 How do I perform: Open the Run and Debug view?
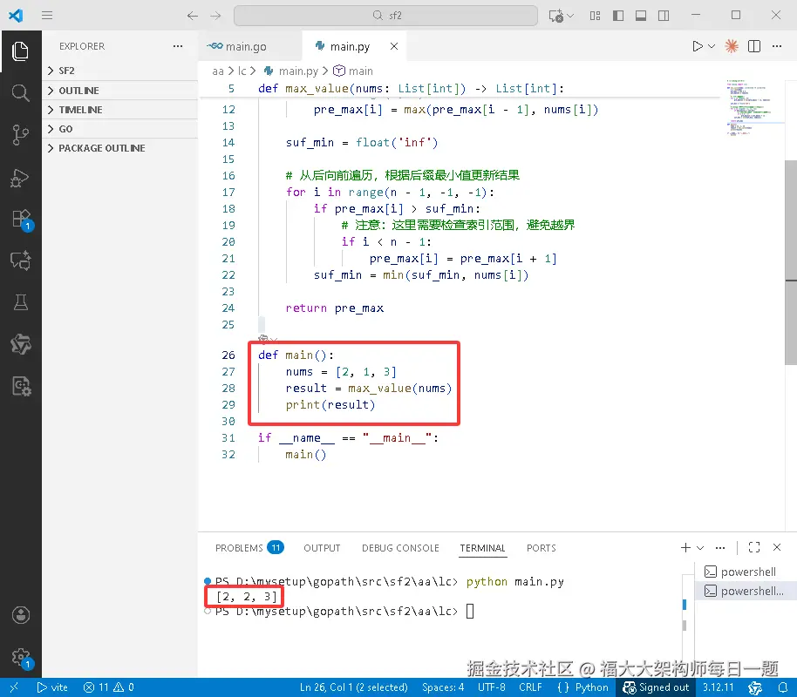click(x=20, y=177)
